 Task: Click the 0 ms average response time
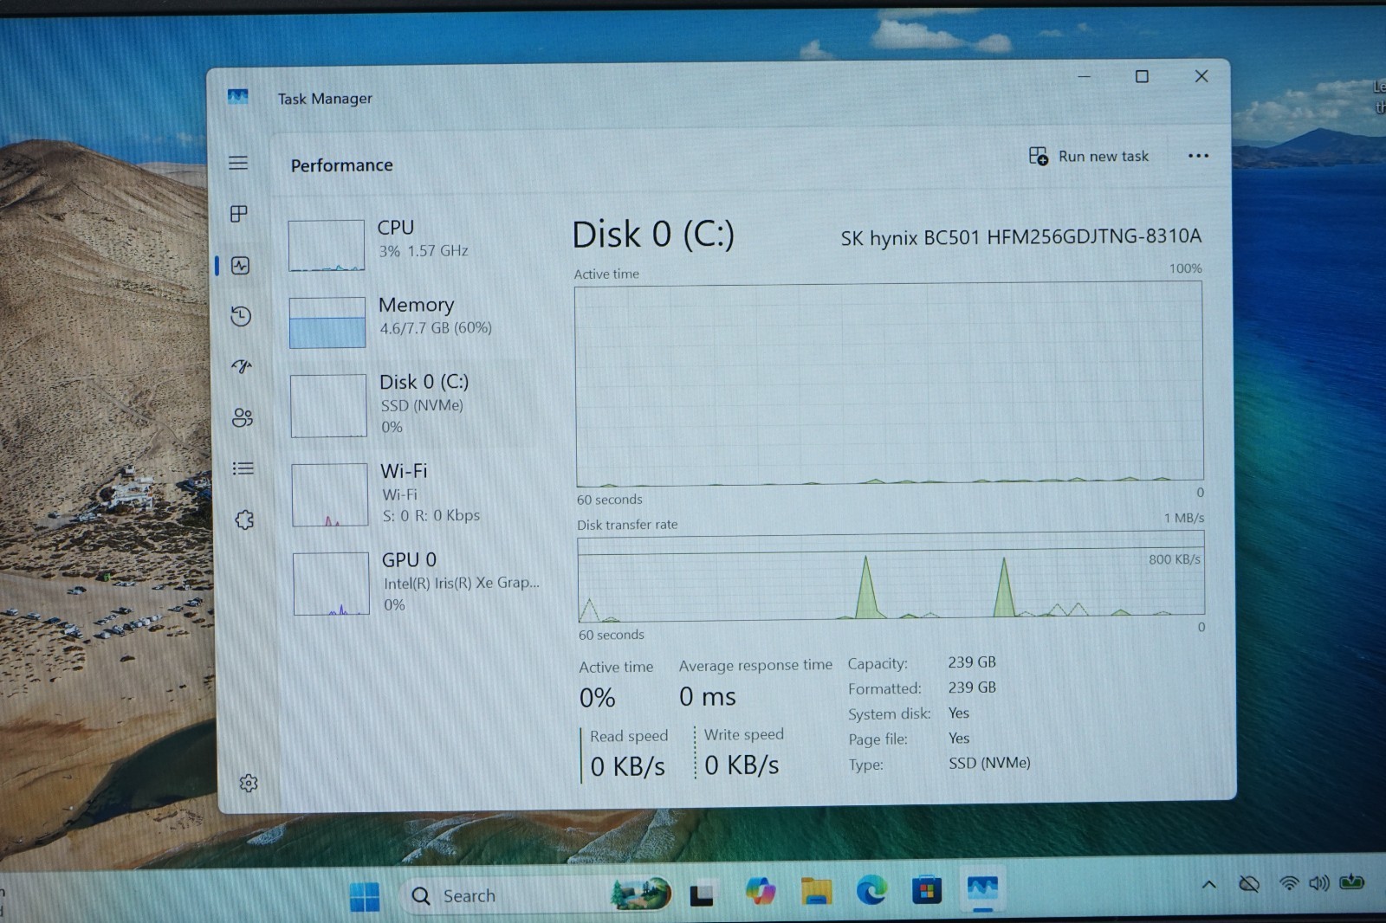coord(708,696)
